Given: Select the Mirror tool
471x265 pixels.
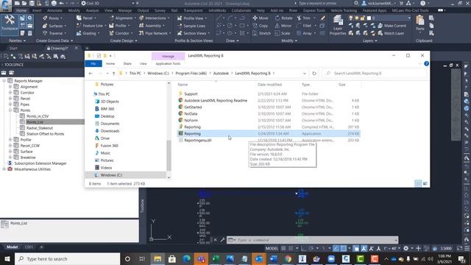Looking at the screenshot, I should [283, 26].
